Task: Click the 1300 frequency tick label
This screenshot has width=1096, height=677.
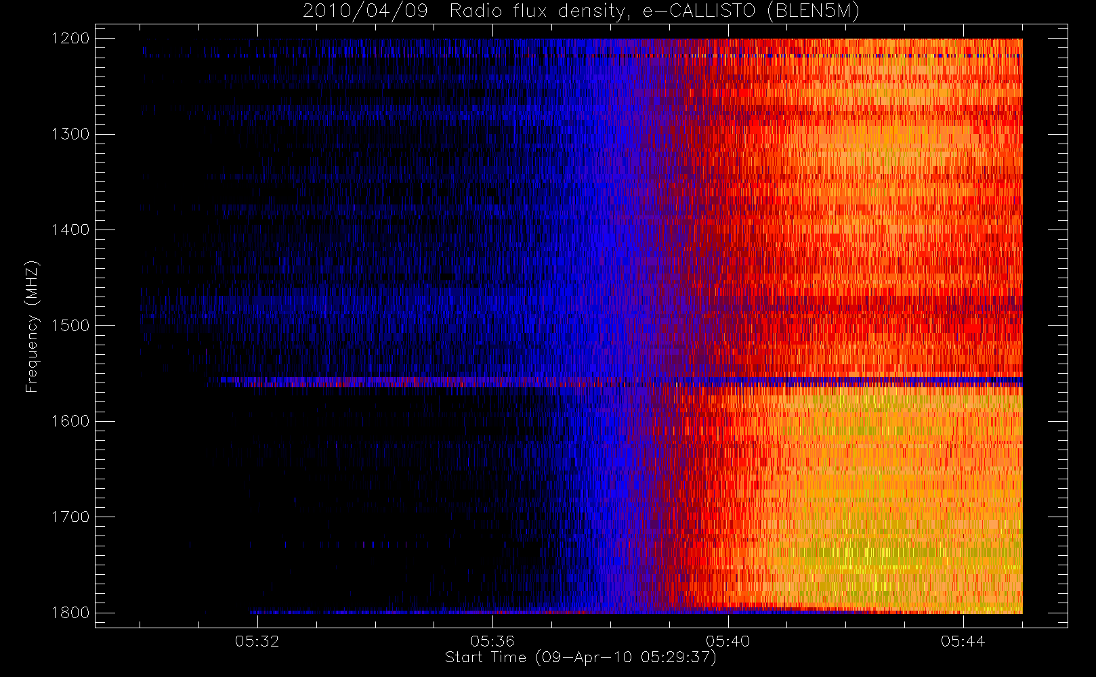Action: [70, 134]
